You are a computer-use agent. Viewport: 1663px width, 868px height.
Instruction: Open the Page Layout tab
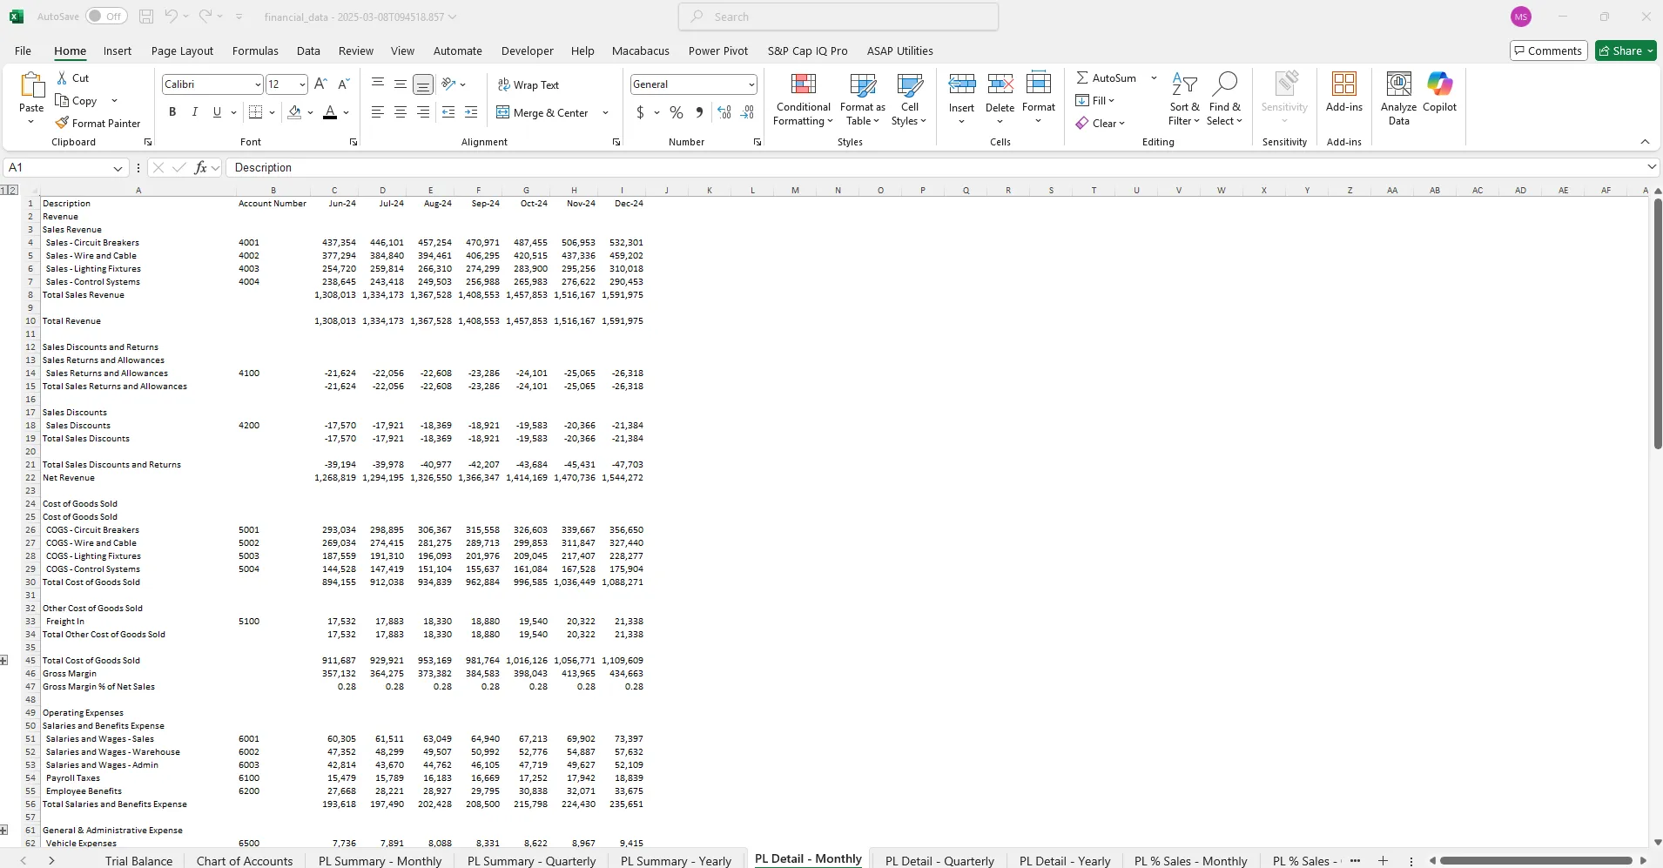pos(182,50)
